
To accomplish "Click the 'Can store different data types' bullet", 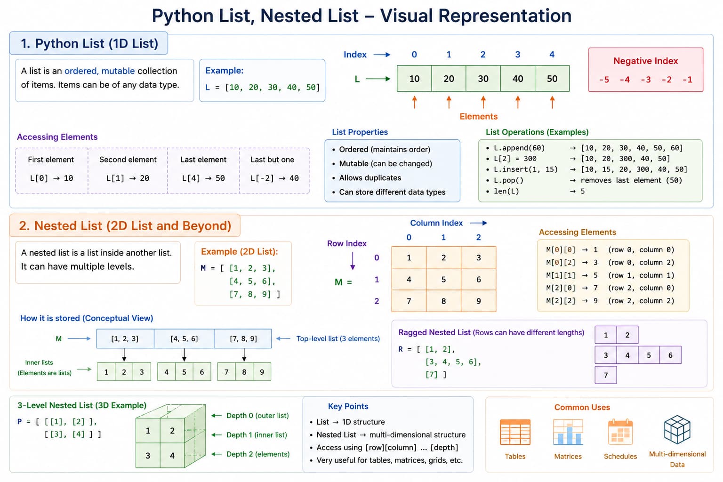I will [x=388, y=192].
